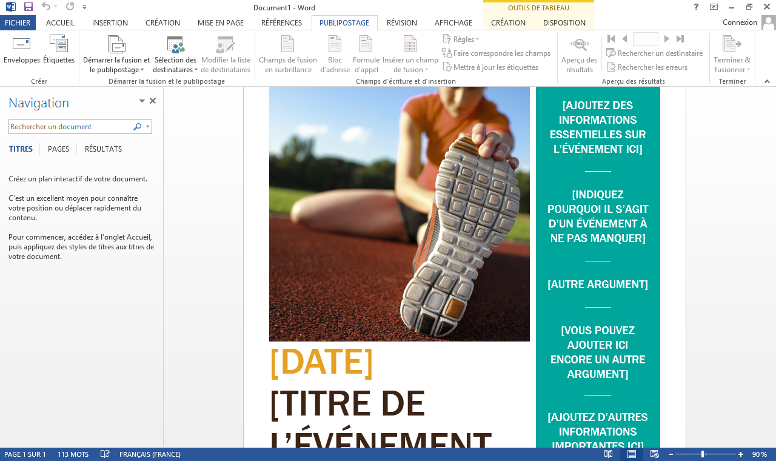Switch to the RÉFÉRENCES tab

coord(281,23)
